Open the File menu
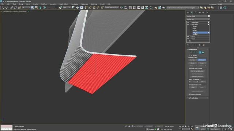 click(x=3, y=4)
